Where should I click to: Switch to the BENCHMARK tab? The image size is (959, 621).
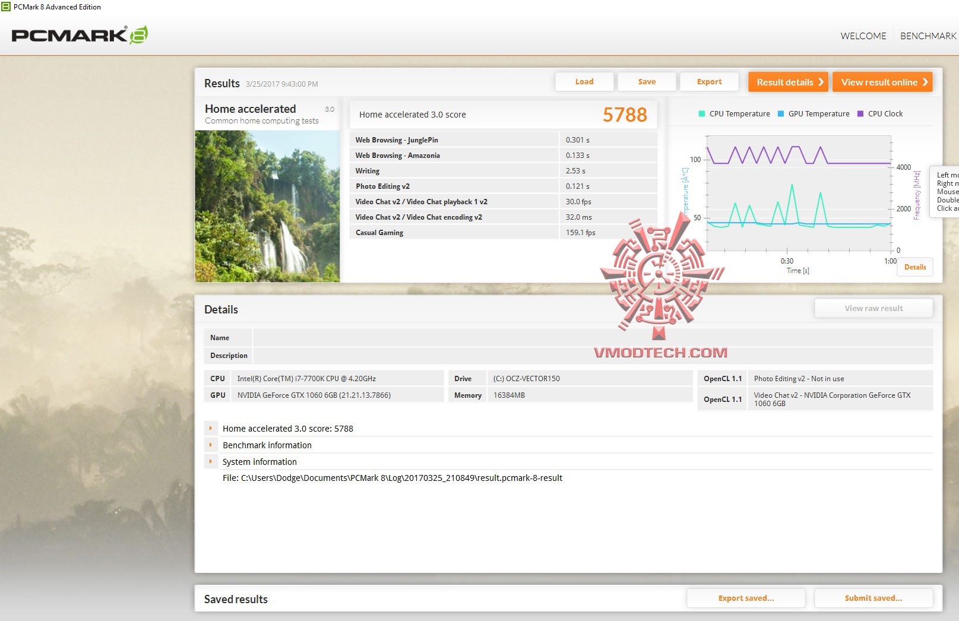(x=928, y=36)
